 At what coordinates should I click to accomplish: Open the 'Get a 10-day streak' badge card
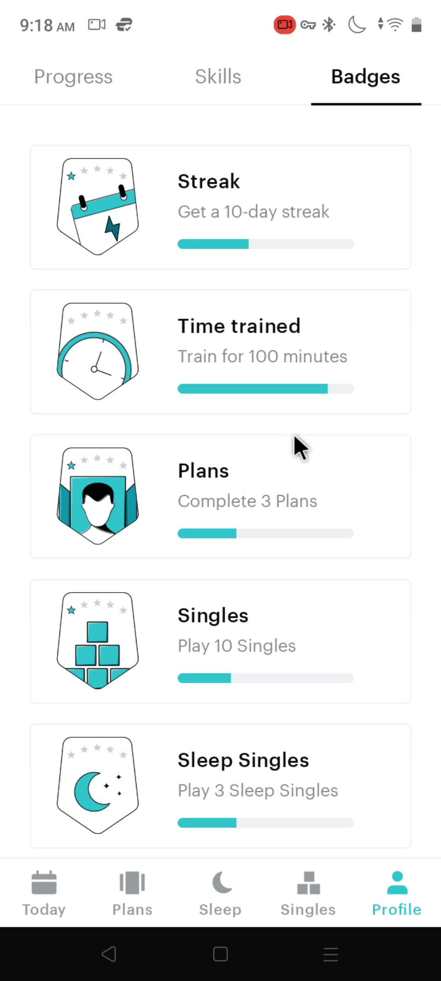tap(220, 207)
